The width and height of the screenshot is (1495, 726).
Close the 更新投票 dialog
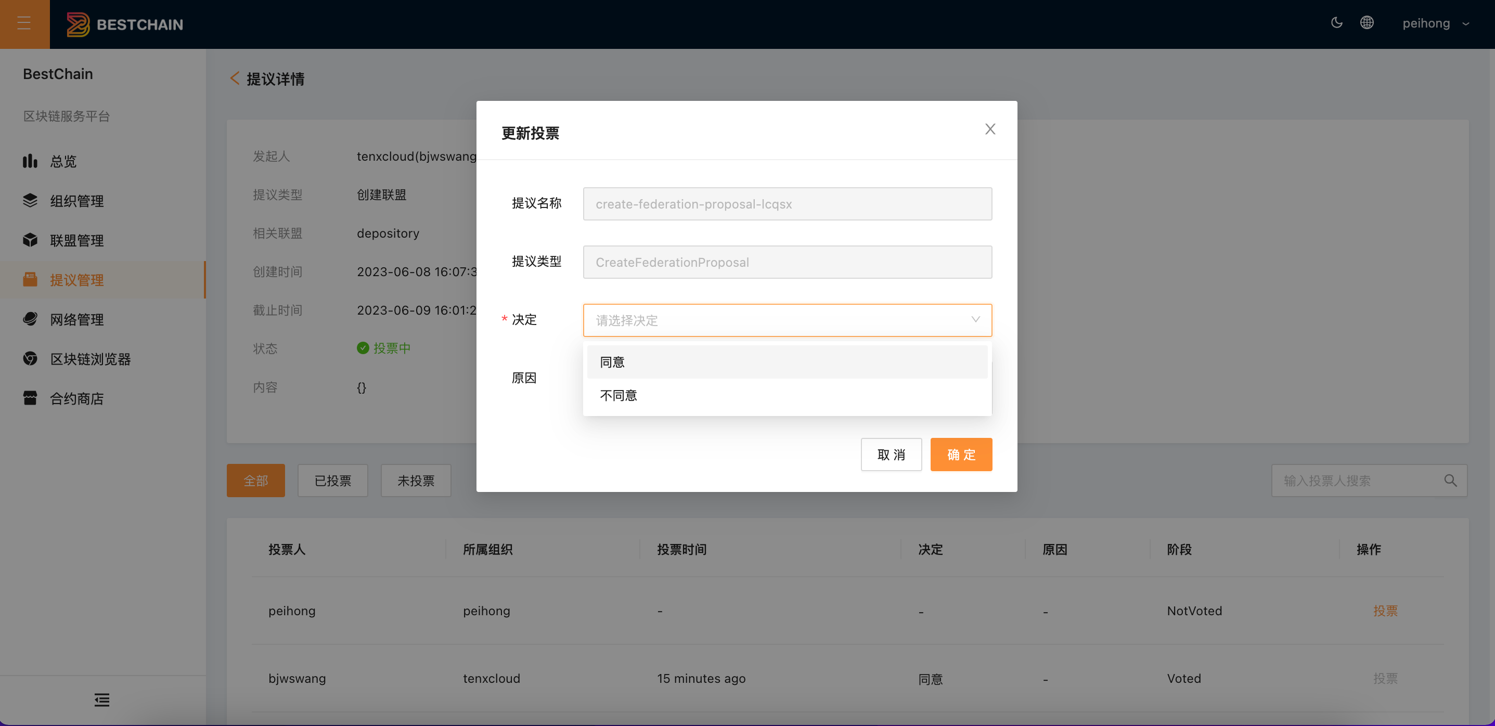(990, 129)
